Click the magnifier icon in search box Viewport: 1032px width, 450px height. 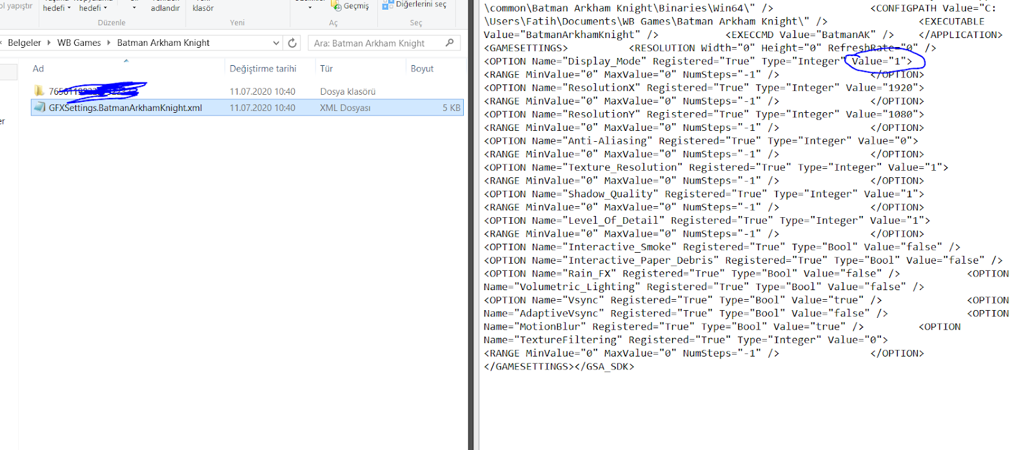tap(450, 43)
